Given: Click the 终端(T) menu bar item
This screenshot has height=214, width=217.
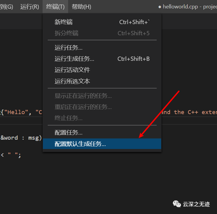Looking at the screenshot, I should point(55,7).
